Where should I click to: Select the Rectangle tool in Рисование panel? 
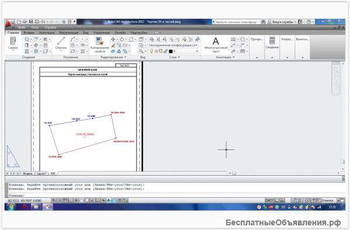tap(72, 51)
